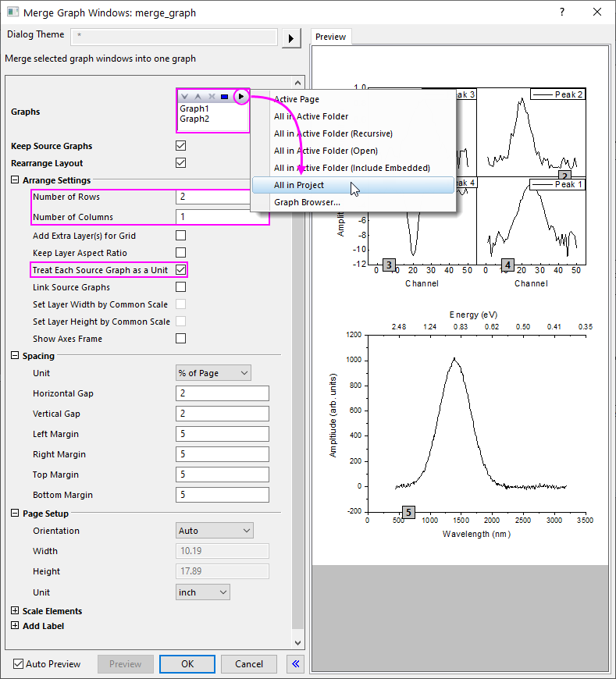Click the Dialog Theme arrow button
Screen dimensions: 616x679
pos(291,38)
